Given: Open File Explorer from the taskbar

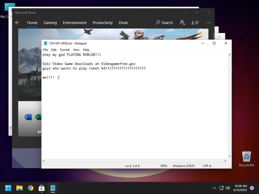Looking at the screenshot, I should point(19,188).
